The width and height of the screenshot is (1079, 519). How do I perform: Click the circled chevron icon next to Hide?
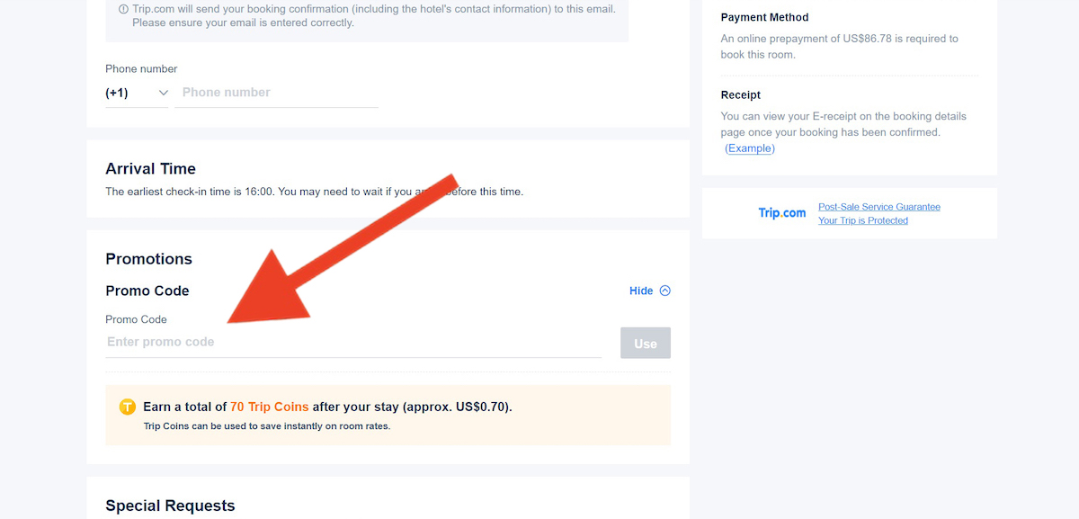[x=665, y=291]
